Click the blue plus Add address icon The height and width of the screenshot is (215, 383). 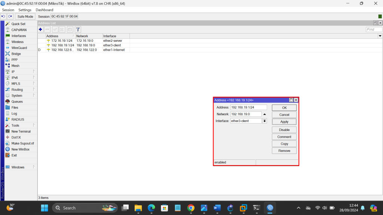point(40,29)
